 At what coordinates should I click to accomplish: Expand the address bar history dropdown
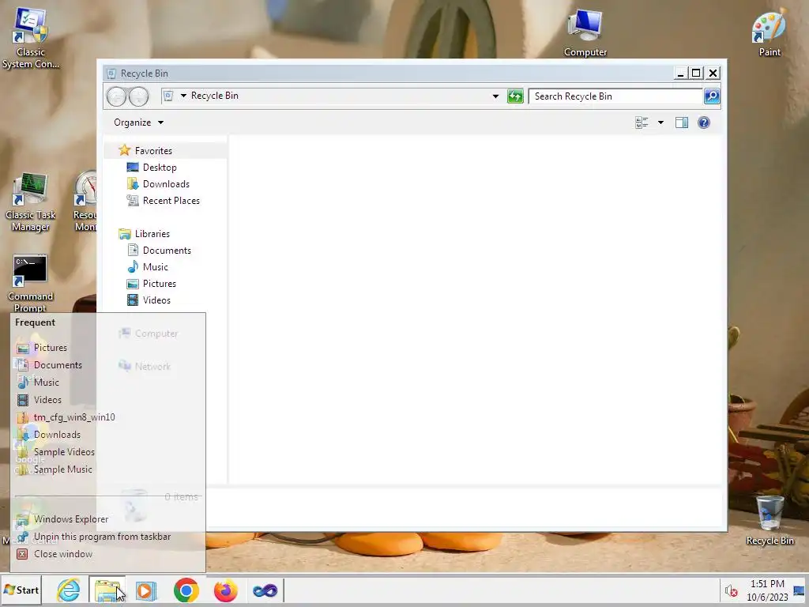495,96
